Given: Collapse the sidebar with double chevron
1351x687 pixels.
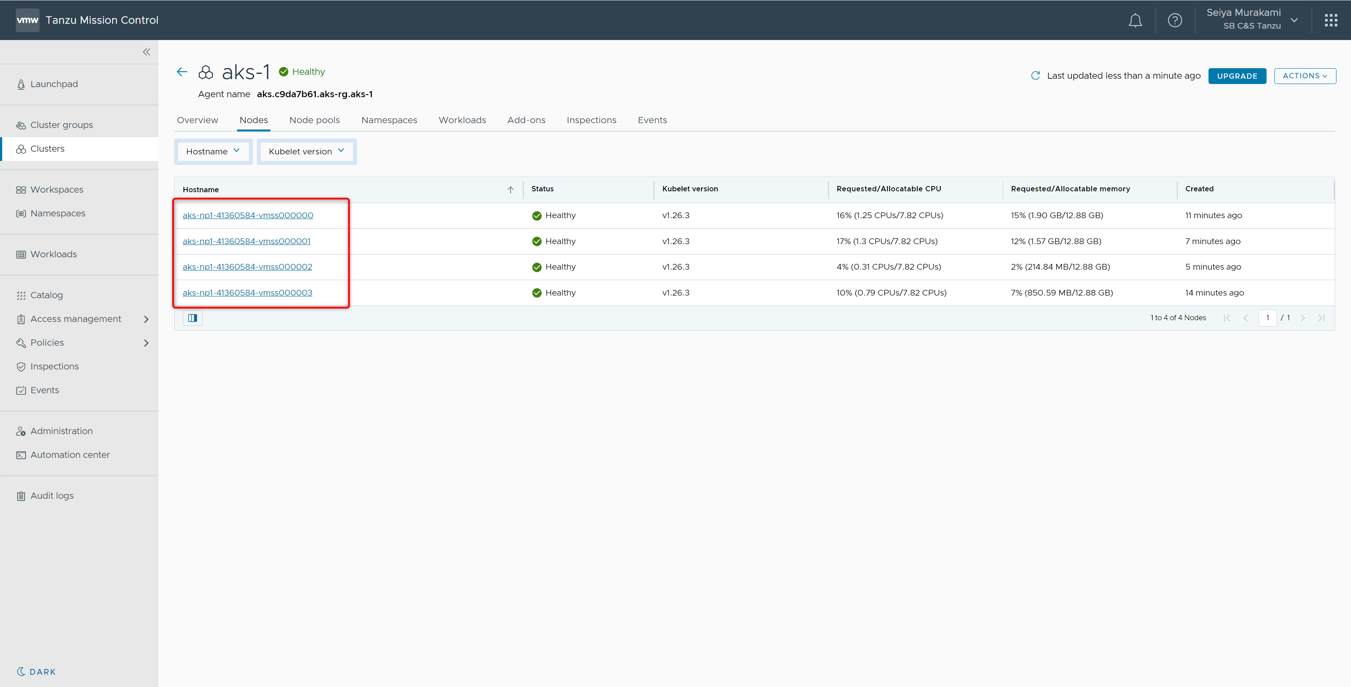Looking at the screenshot, I should coord(146,52).
